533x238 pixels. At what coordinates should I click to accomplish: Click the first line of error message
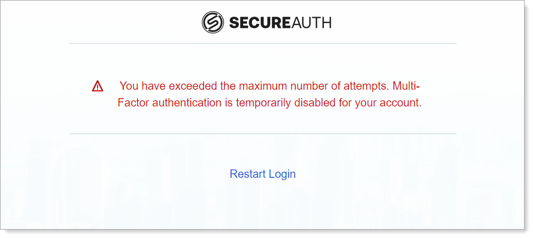click(269, 86)
